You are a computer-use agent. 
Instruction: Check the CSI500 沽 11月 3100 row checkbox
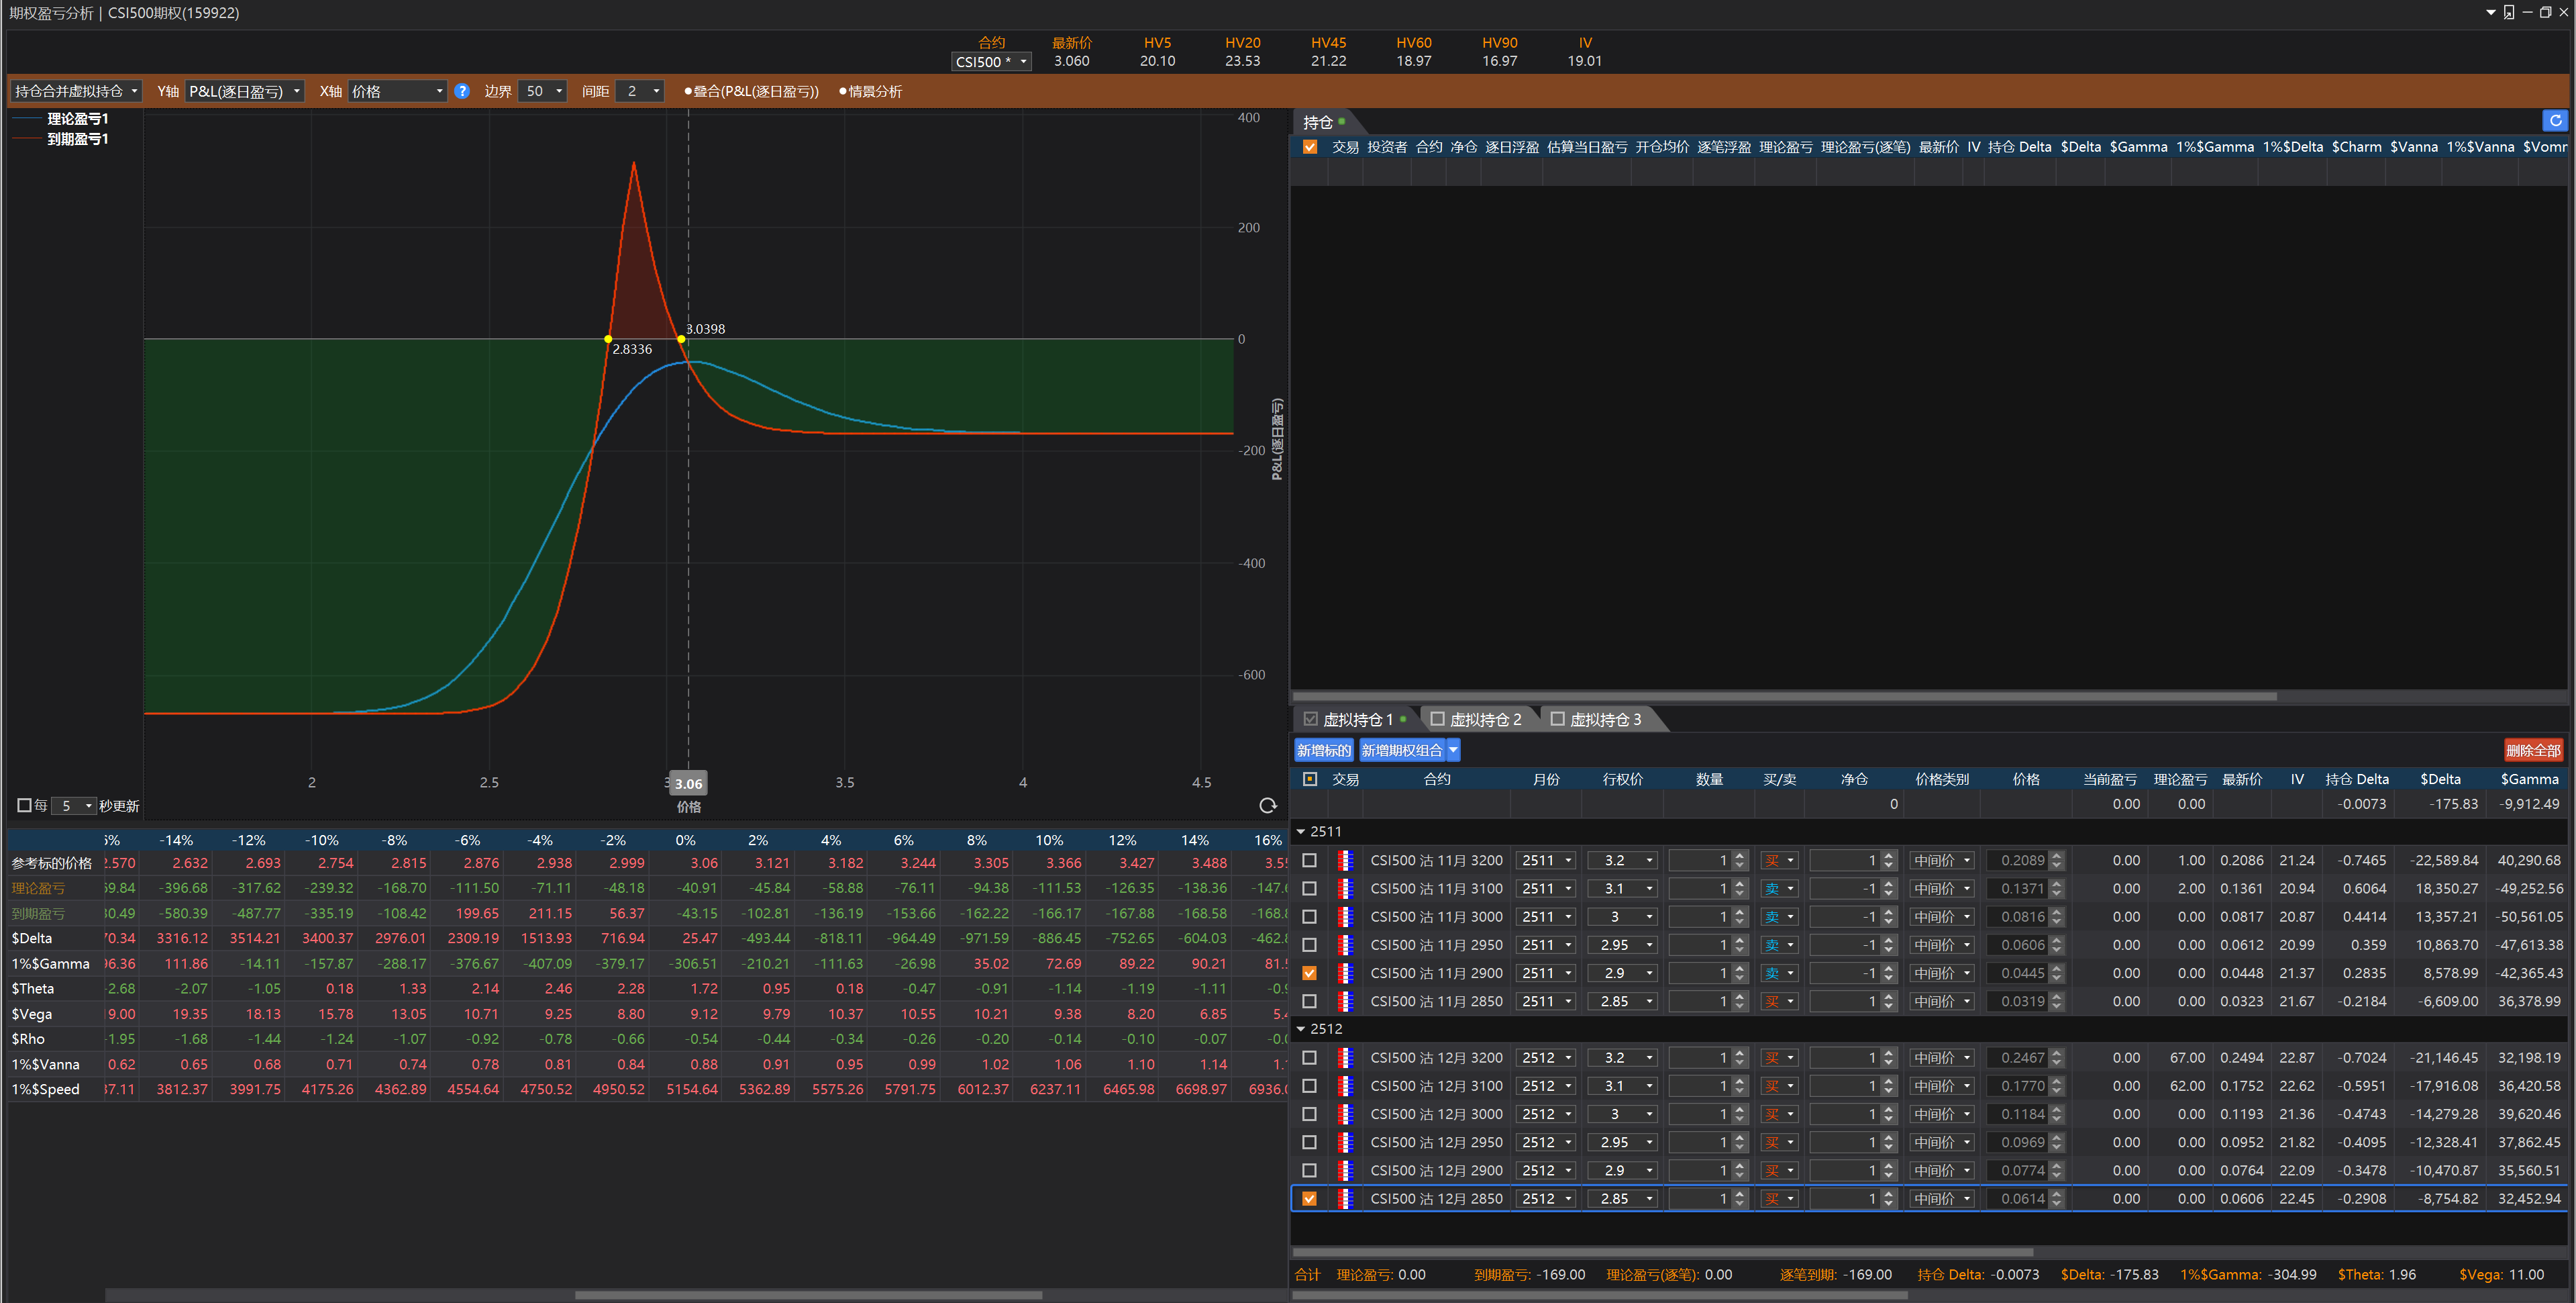click(1309, 889)
